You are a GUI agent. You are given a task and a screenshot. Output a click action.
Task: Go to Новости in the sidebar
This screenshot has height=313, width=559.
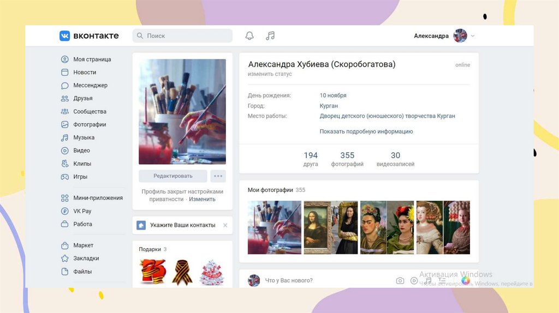tap(85, 73)
